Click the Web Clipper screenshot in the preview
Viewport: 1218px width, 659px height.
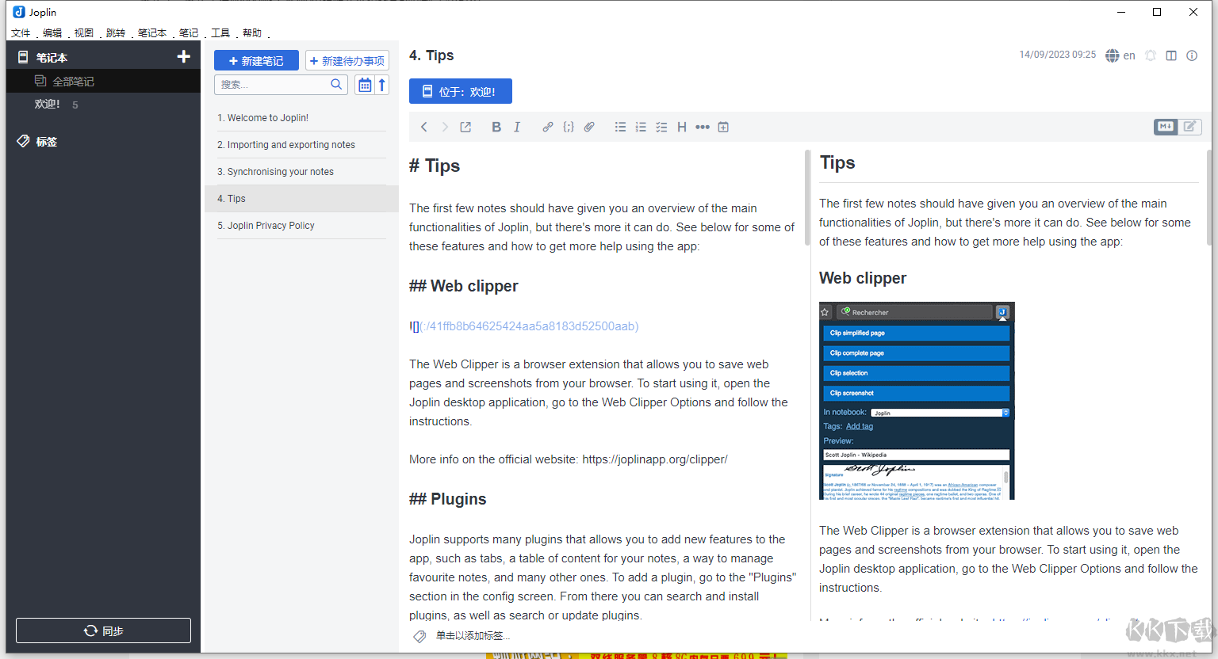click(x=917, y=401)
